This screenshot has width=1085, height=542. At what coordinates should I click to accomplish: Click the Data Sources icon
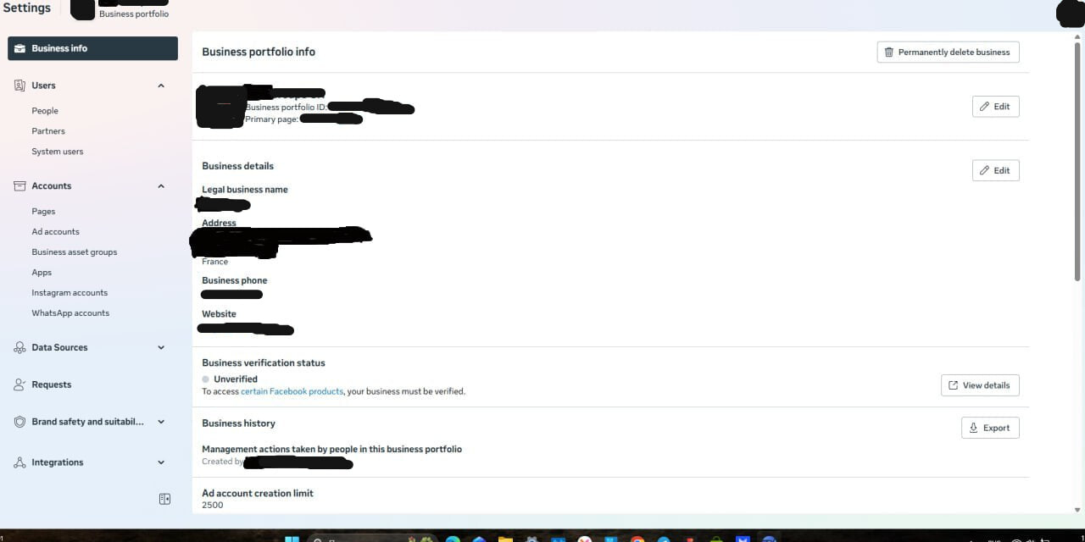(x=19, y=347)
